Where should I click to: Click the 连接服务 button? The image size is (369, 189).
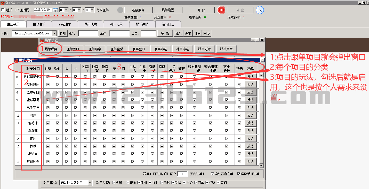pos(138,10)
